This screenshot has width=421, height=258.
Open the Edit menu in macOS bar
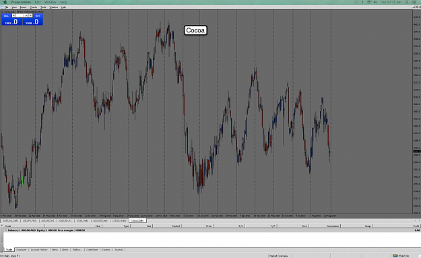point(38,2)
